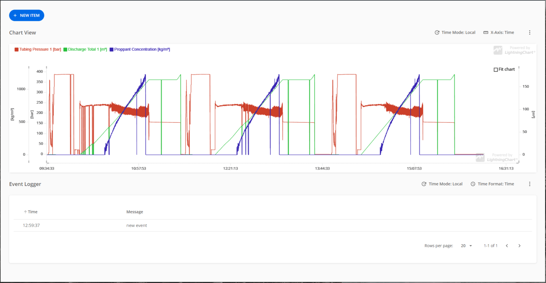The height and width of the screenshot is (283, 546).
Task: Select the 12:59:37 event time cell
Action: click(x=31, y=226)
